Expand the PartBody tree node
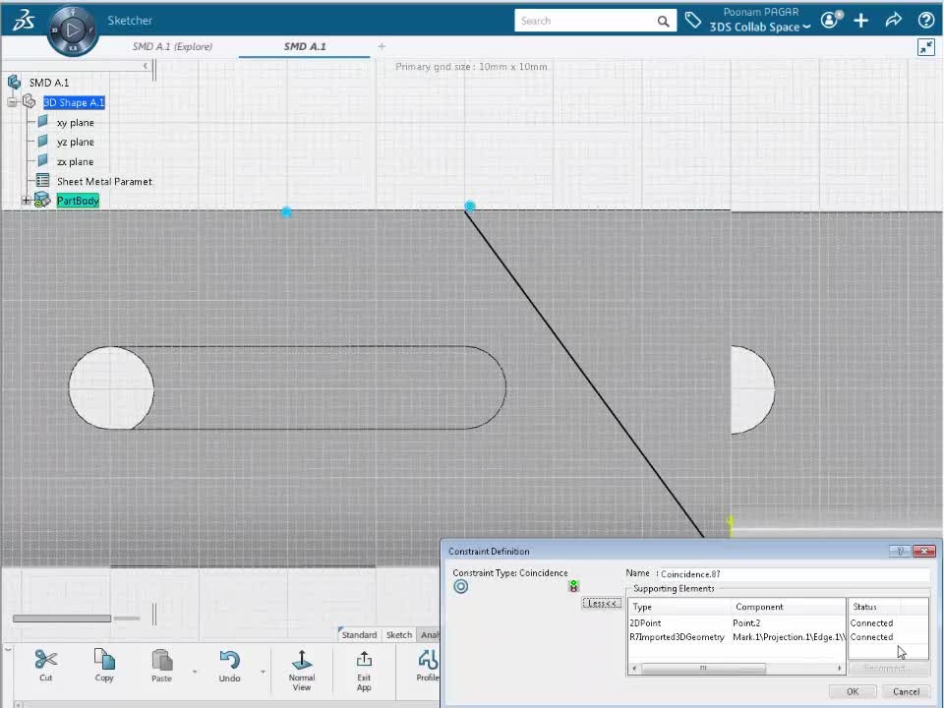This screenshot has width=944, height=708. 27,201
